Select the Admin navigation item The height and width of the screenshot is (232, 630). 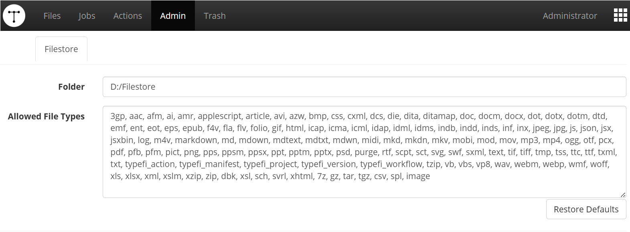[172, 16]
